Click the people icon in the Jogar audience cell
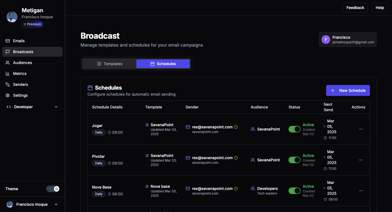This screenshot has height=212, width=392. [x=253, y=129]
